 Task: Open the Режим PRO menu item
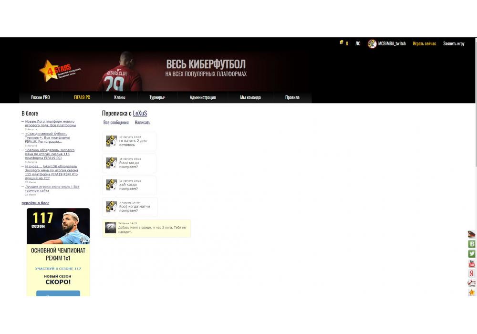41,97
